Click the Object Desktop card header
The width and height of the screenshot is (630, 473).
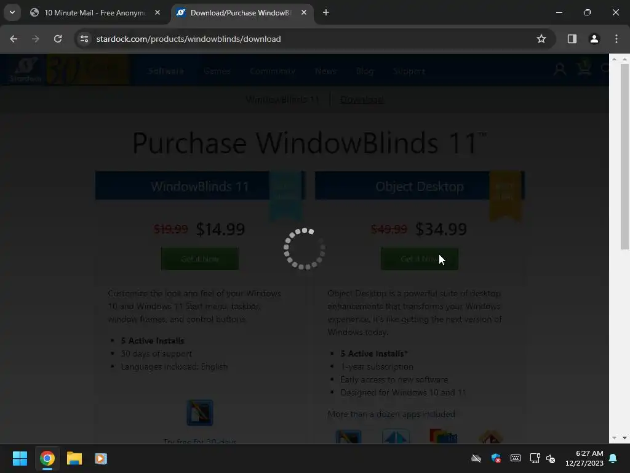click(x=420, y=186)
